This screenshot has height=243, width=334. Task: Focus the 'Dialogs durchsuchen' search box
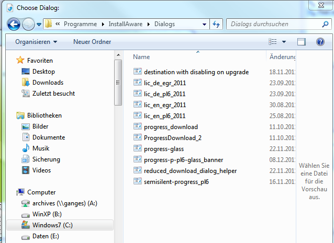click(x=275, y=24)
